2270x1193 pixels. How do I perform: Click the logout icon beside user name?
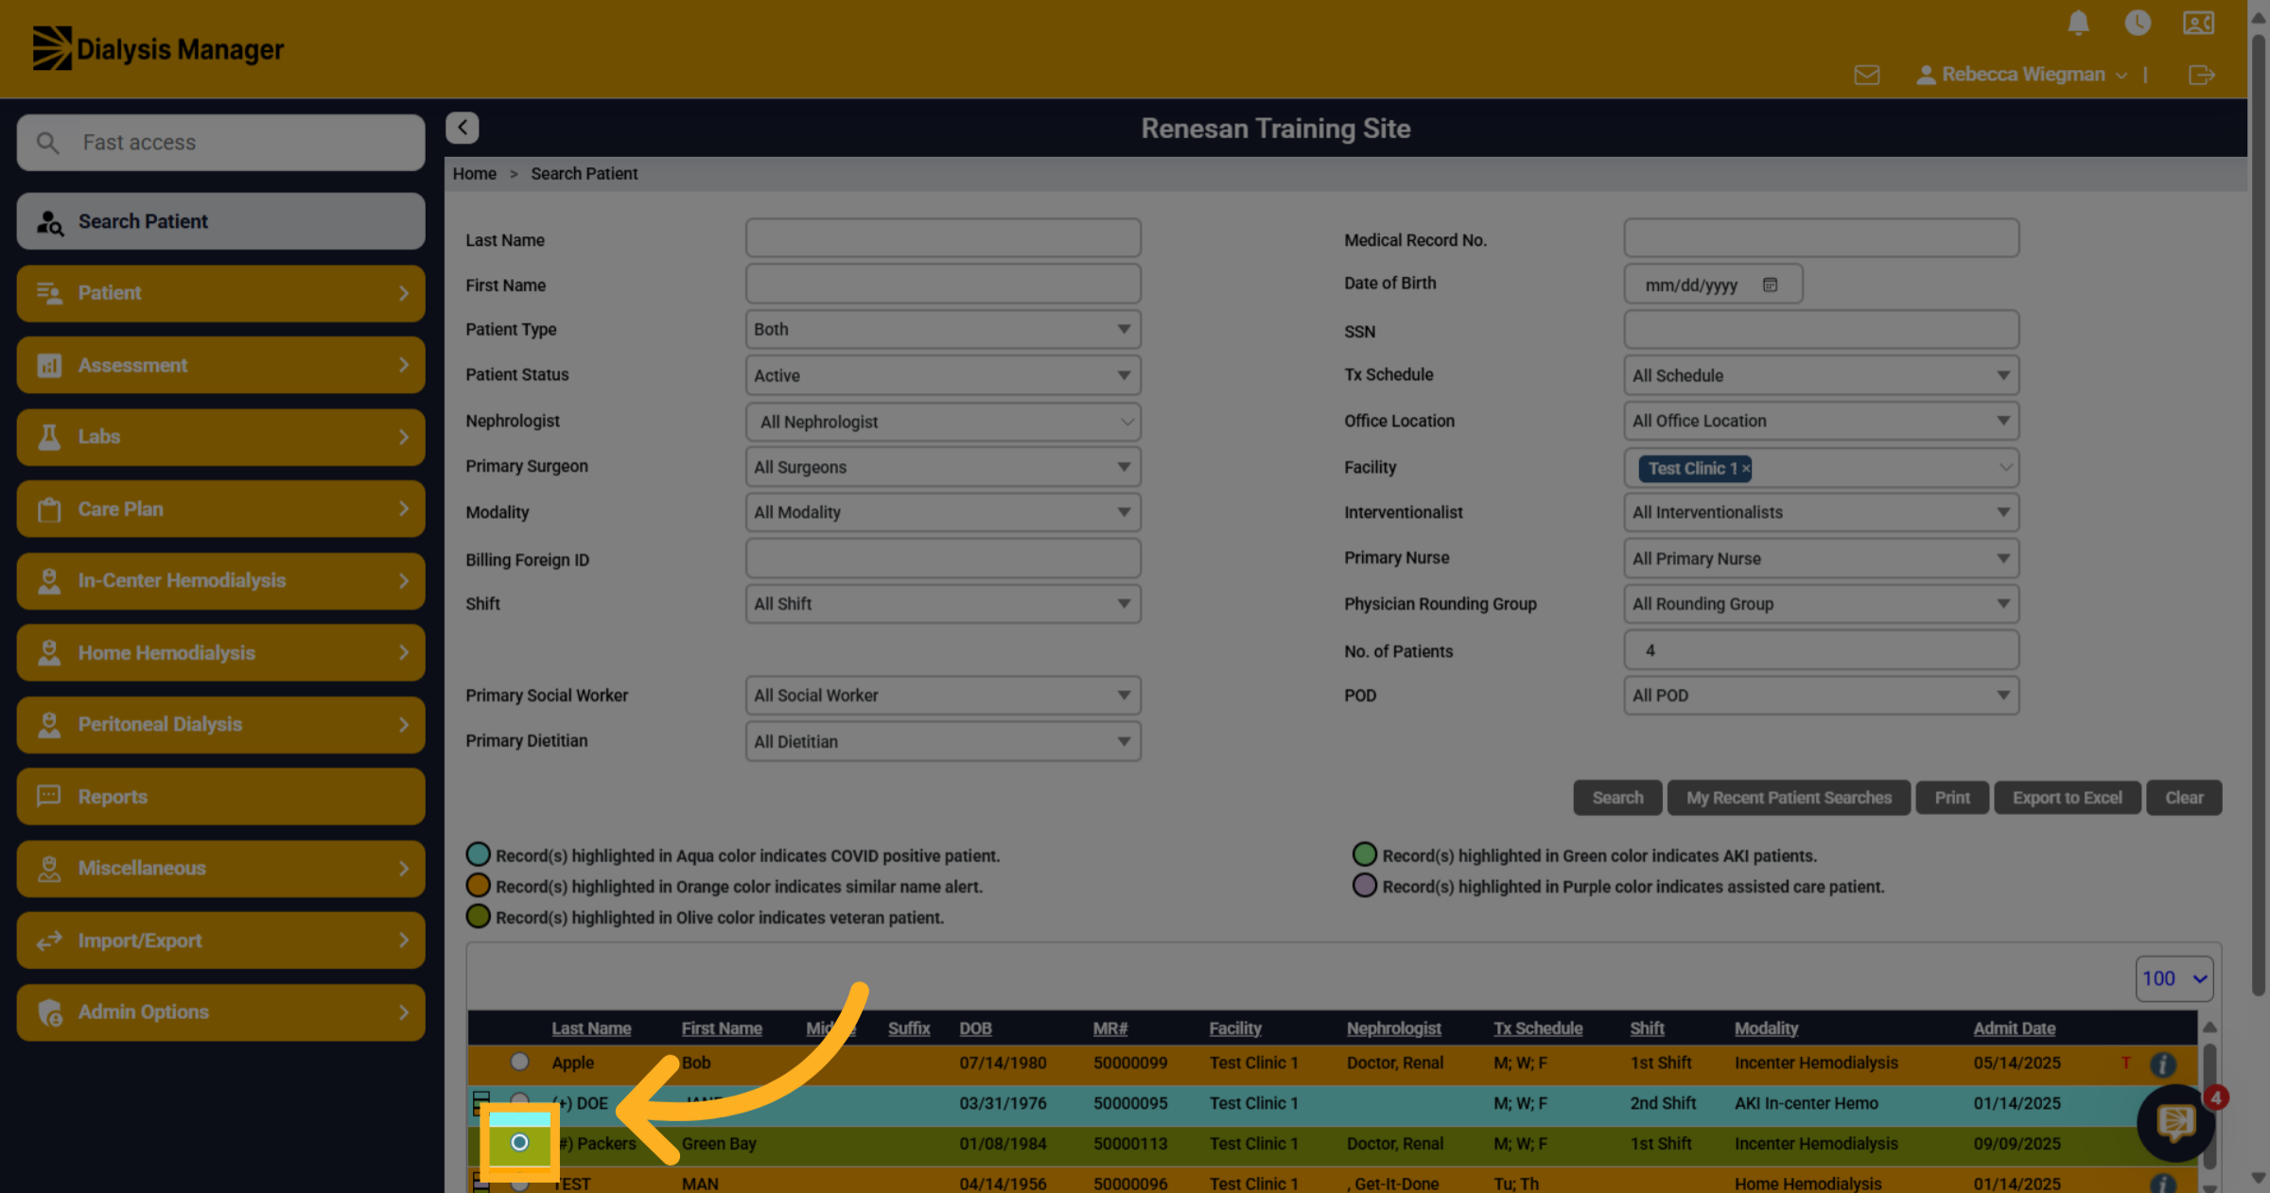[2202, 75]
